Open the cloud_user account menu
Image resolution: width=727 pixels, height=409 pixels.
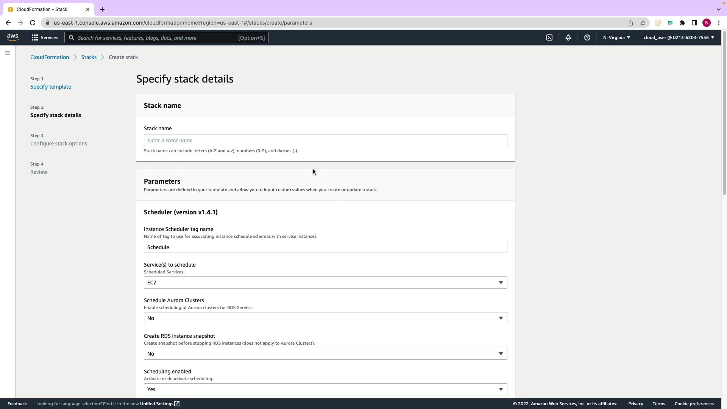pos(679,37)
